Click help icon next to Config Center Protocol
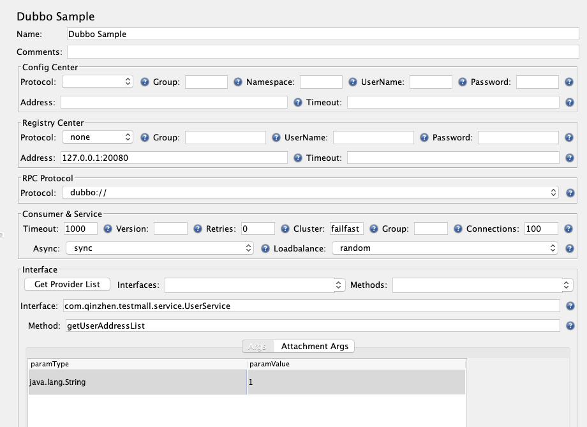 pos(144,82)
